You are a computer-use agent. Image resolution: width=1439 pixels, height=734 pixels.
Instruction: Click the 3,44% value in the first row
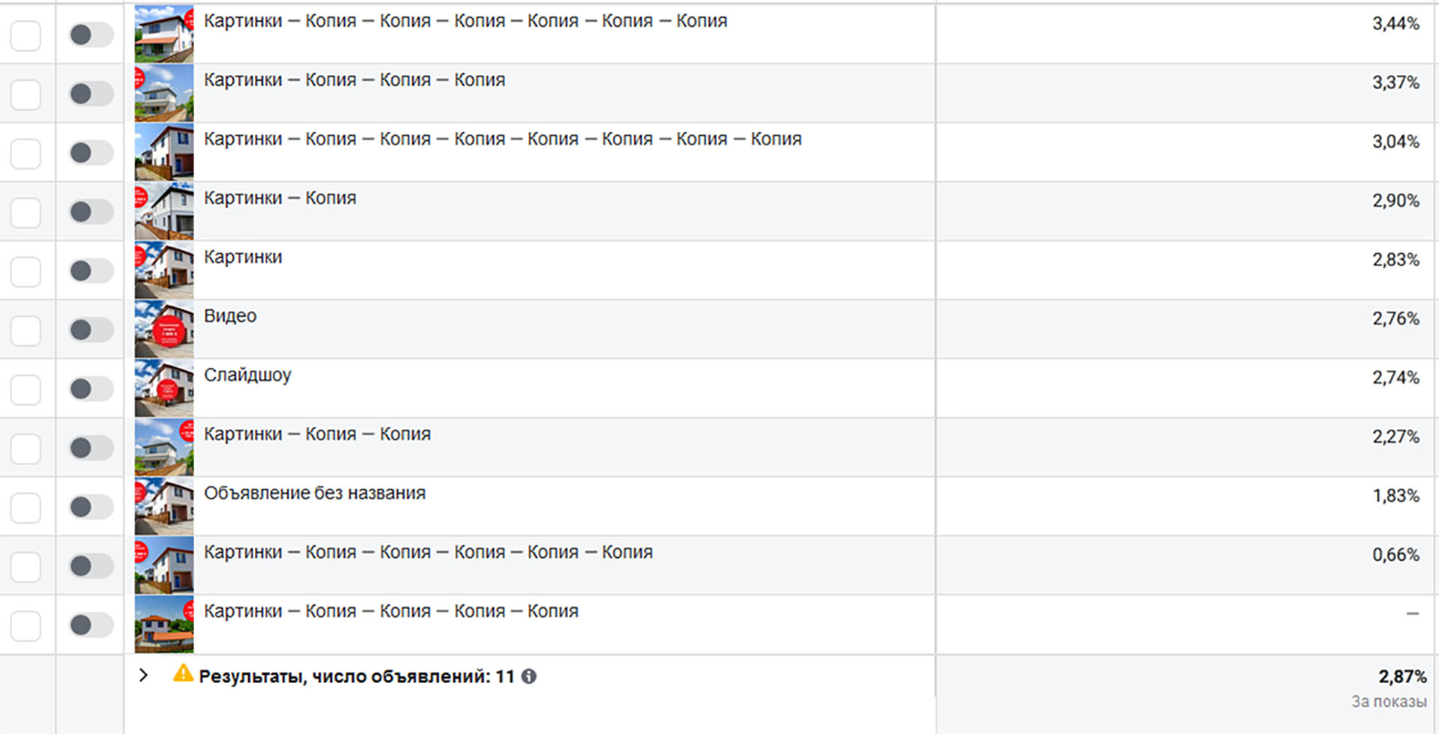(1396, 23)
